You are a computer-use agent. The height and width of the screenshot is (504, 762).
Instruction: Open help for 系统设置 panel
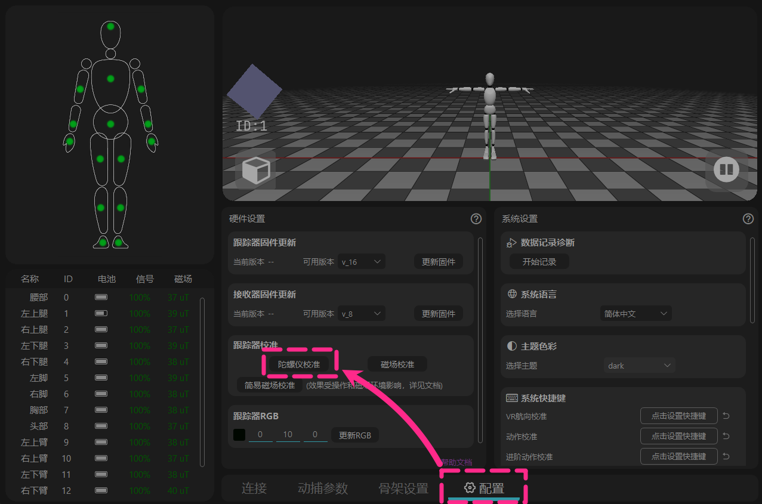(748, 219)
